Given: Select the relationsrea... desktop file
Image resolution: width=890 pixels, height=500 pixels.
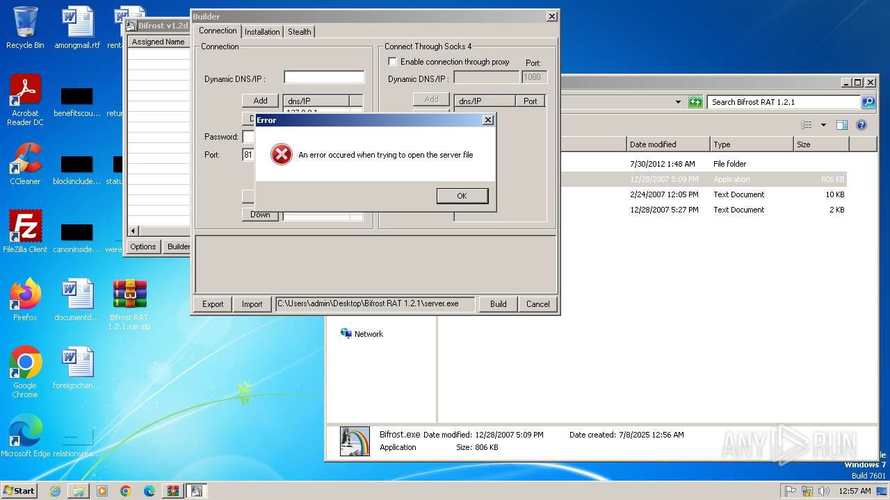Looking at the screenshot, I should 77,441.
